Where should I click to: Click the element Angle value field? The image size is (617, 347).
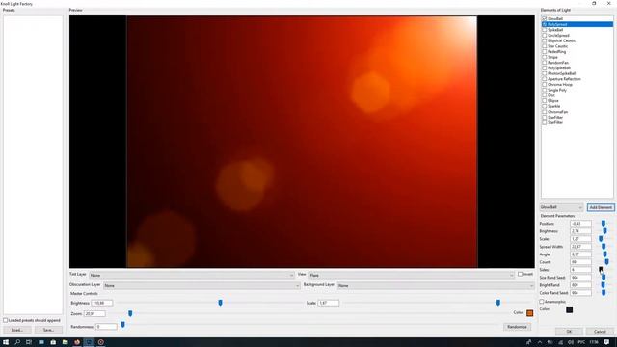[580, 254]
